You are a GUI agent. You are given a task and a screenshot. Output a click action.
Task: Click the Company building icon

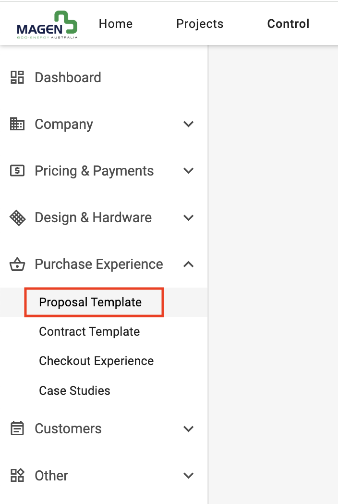(17, 124)
